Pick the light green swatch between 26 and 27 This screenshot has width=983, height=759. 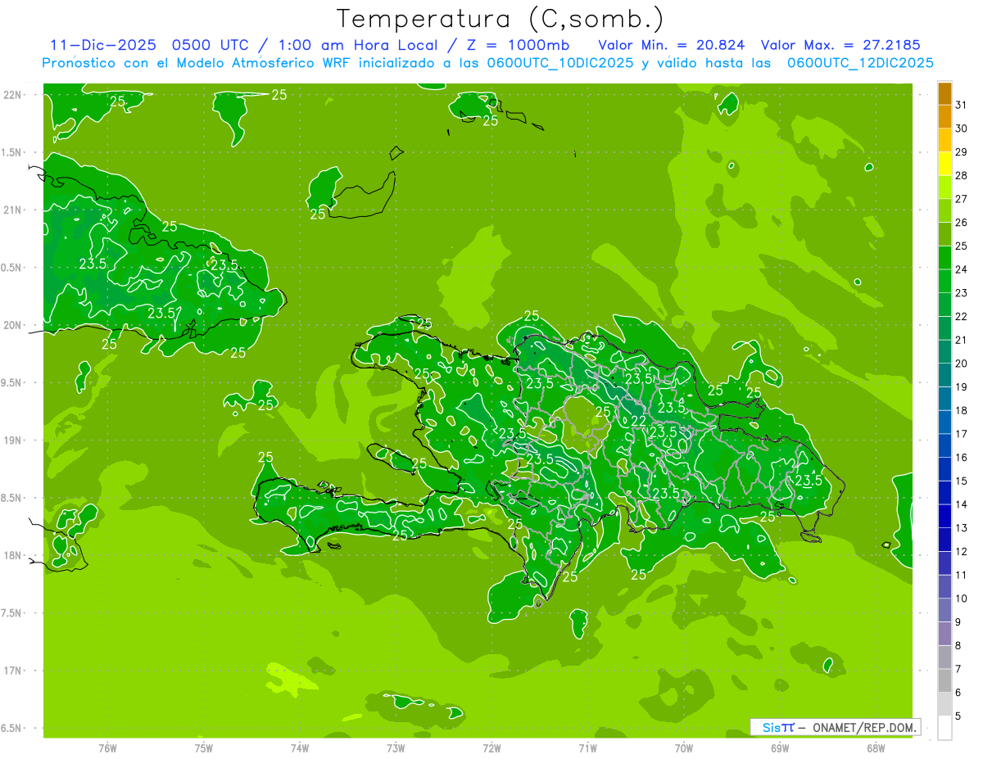tap(944, 211)
